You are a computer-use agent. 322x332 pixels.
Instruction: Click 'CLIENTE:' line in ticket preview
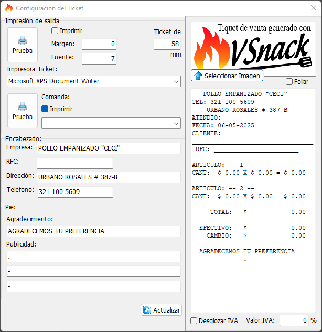point(206,133)
